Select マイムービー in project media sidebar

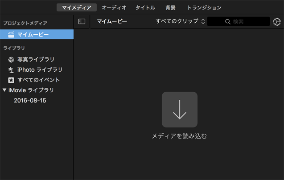click(x=37, y=34)
